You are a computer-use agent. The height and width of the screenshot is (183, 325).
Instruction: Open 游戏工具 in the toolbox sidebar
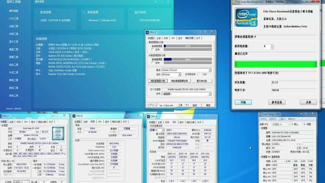(14, 88)
